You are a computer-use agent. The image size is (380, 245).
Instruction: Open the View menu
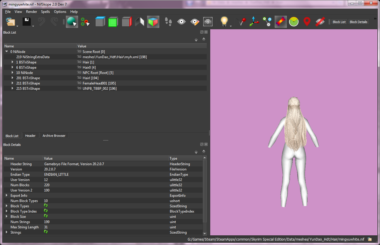(x=18, y=12)
